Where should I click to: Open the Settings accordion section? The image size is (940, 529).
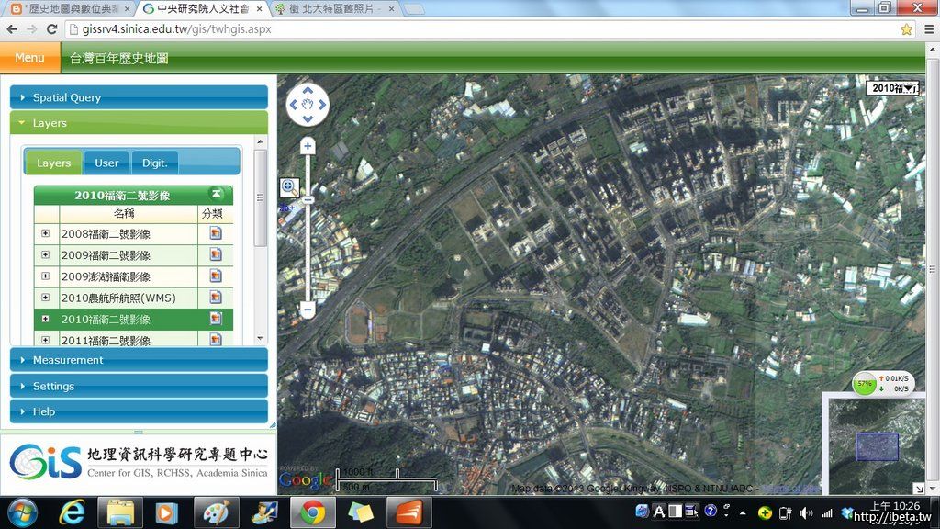[x=139, y=386]
